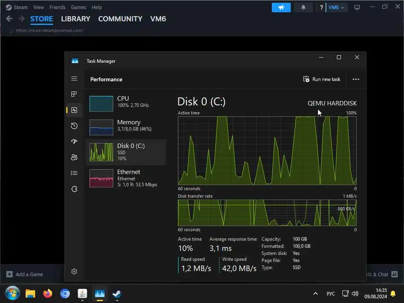Open the Windows Start button

[x=13, y=293]
